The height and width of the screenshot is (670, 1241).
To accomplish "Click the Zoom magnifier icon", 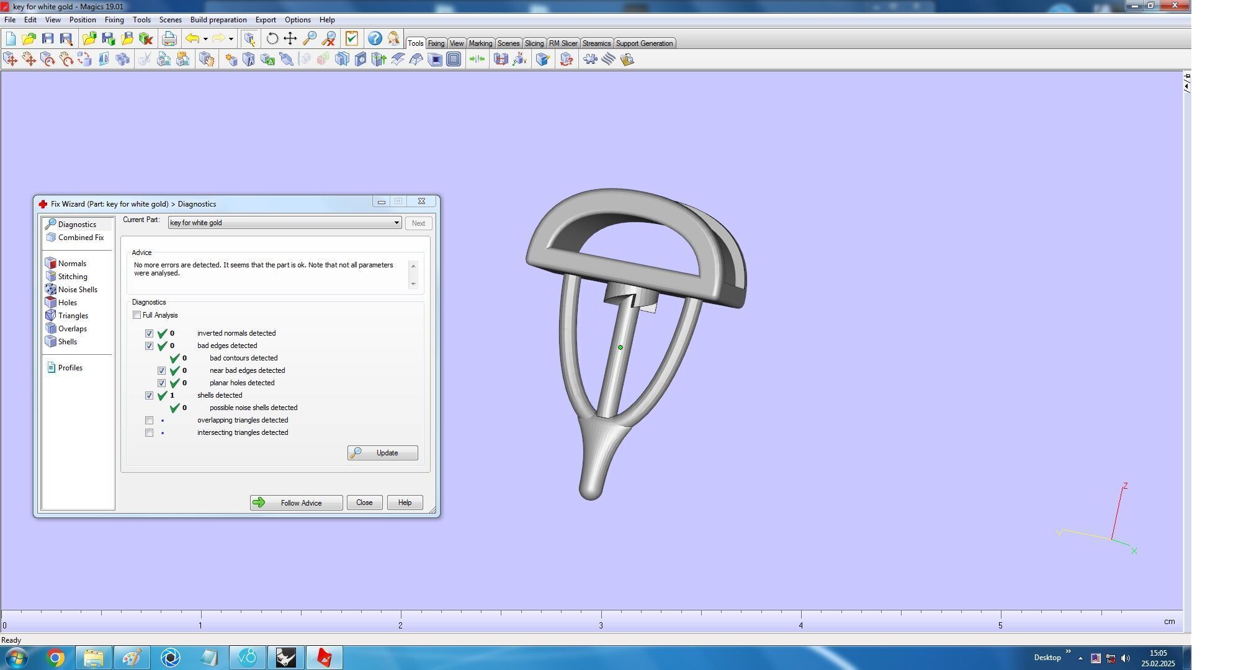I will tap(309, 38).
